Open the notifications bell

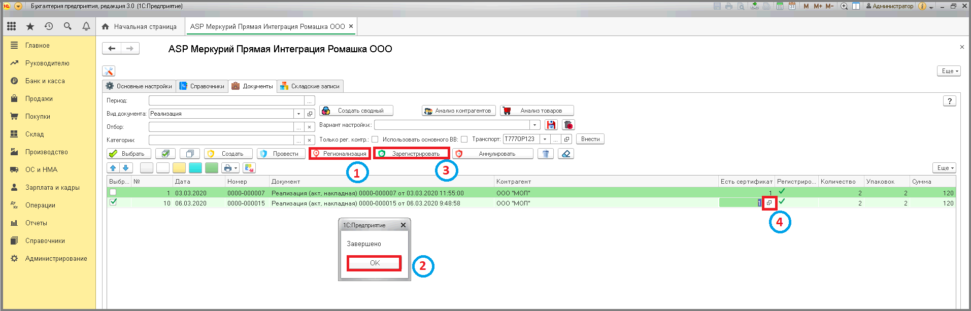(x=86, y=26)
